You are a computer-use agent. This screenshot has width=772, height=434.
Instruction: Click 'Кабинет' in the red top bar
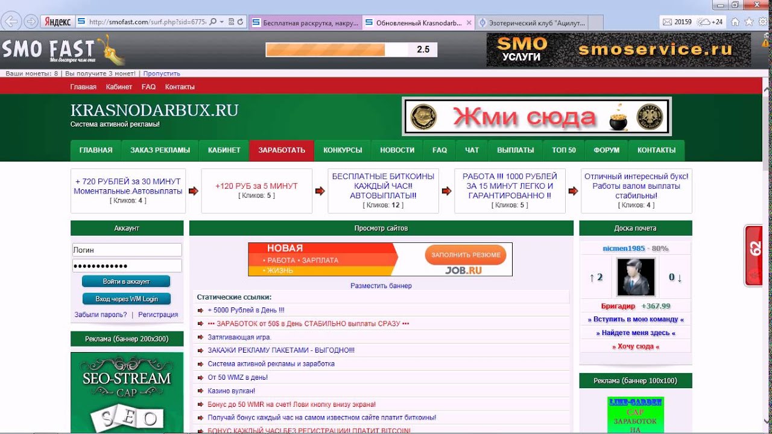point(119,87)
